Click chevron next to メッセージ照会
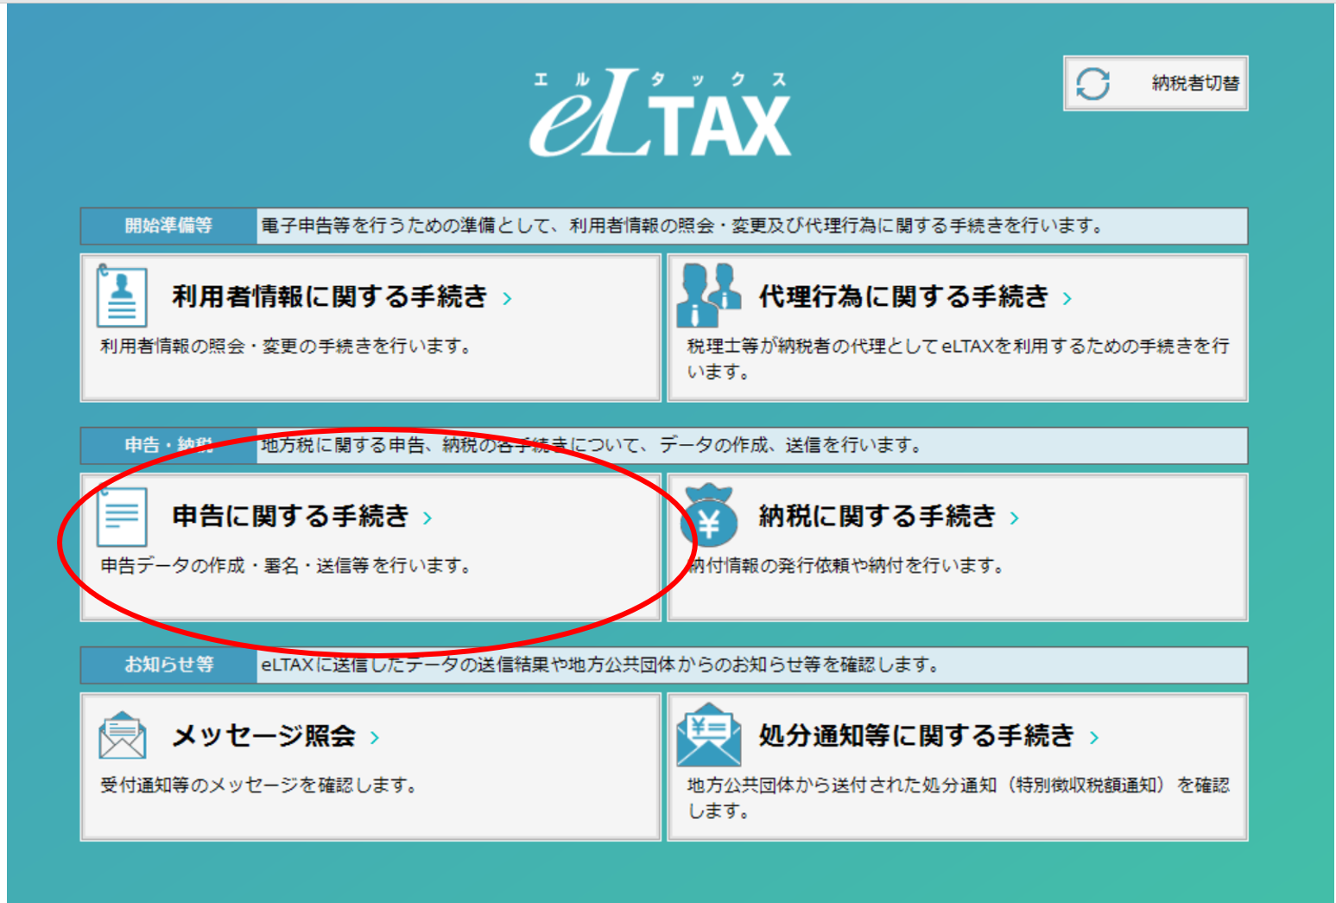Image resolution: width=1336 pixels, height=903 pixels. pos(375,737)
